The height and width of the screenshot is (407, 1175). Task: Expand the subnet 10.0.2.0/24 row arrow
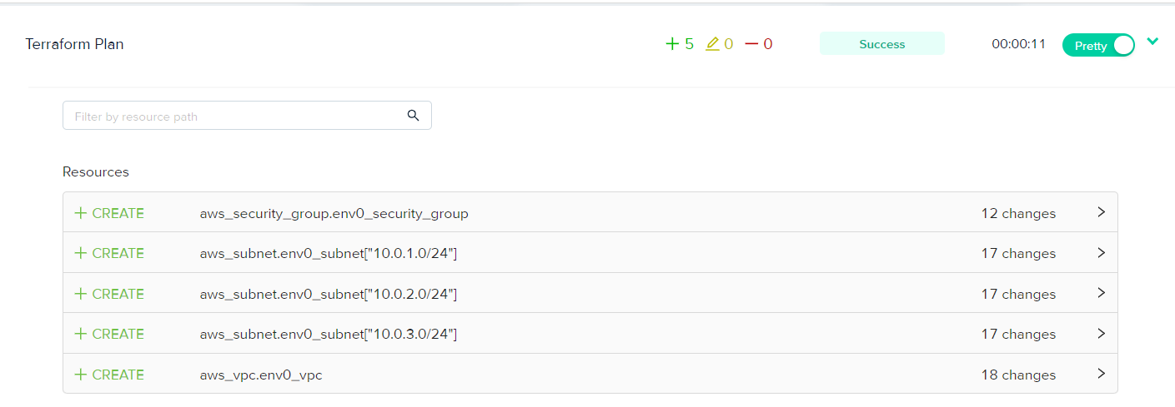[1102, 293]
